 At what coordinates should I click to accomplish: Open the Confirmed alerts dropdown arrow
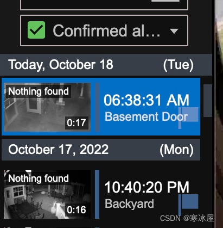pos(174,31)
